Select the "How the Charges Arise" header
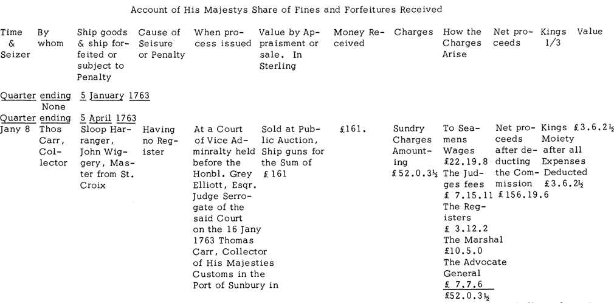The image size is (614, 303). pyautogui.click(x=463, y=43)
